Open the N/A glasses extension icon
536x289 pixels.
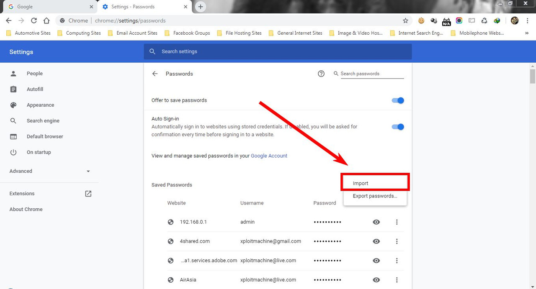446,21
